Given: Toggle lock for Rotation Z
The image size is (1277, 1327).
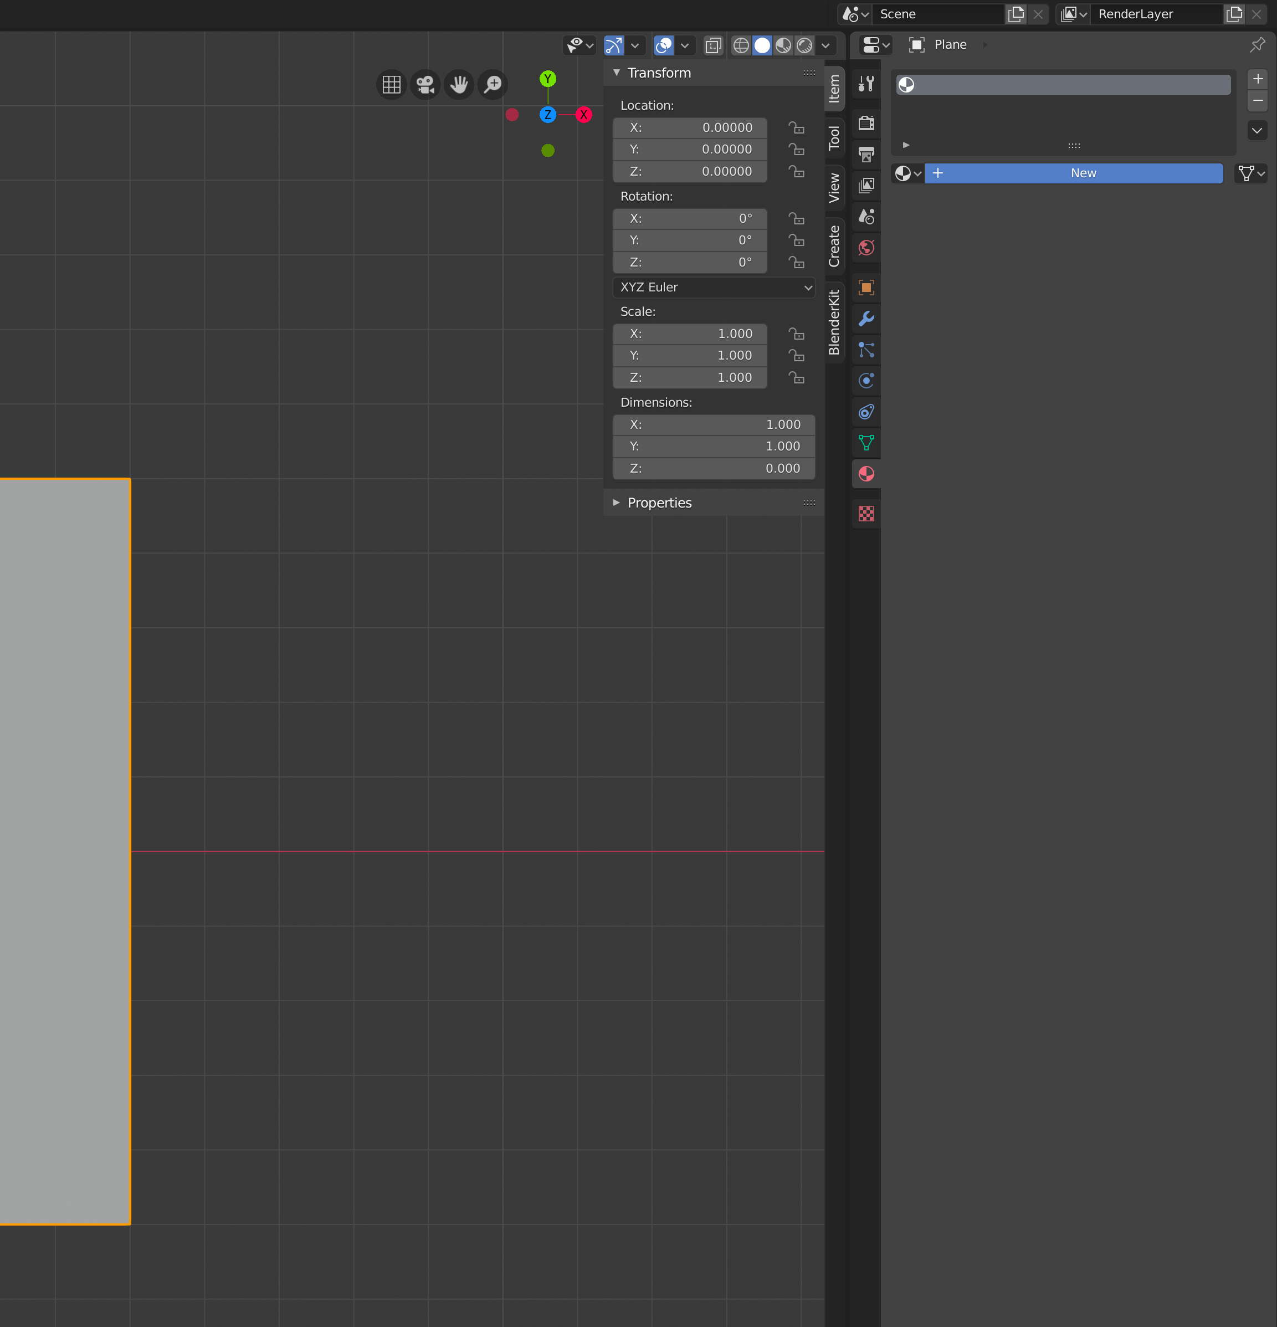Looking at the screenshot, I should [796, 263].
